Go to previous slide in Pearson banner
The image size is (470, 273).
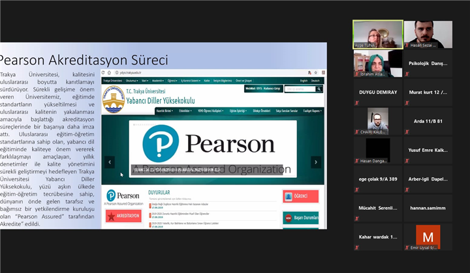coord(110,162)
